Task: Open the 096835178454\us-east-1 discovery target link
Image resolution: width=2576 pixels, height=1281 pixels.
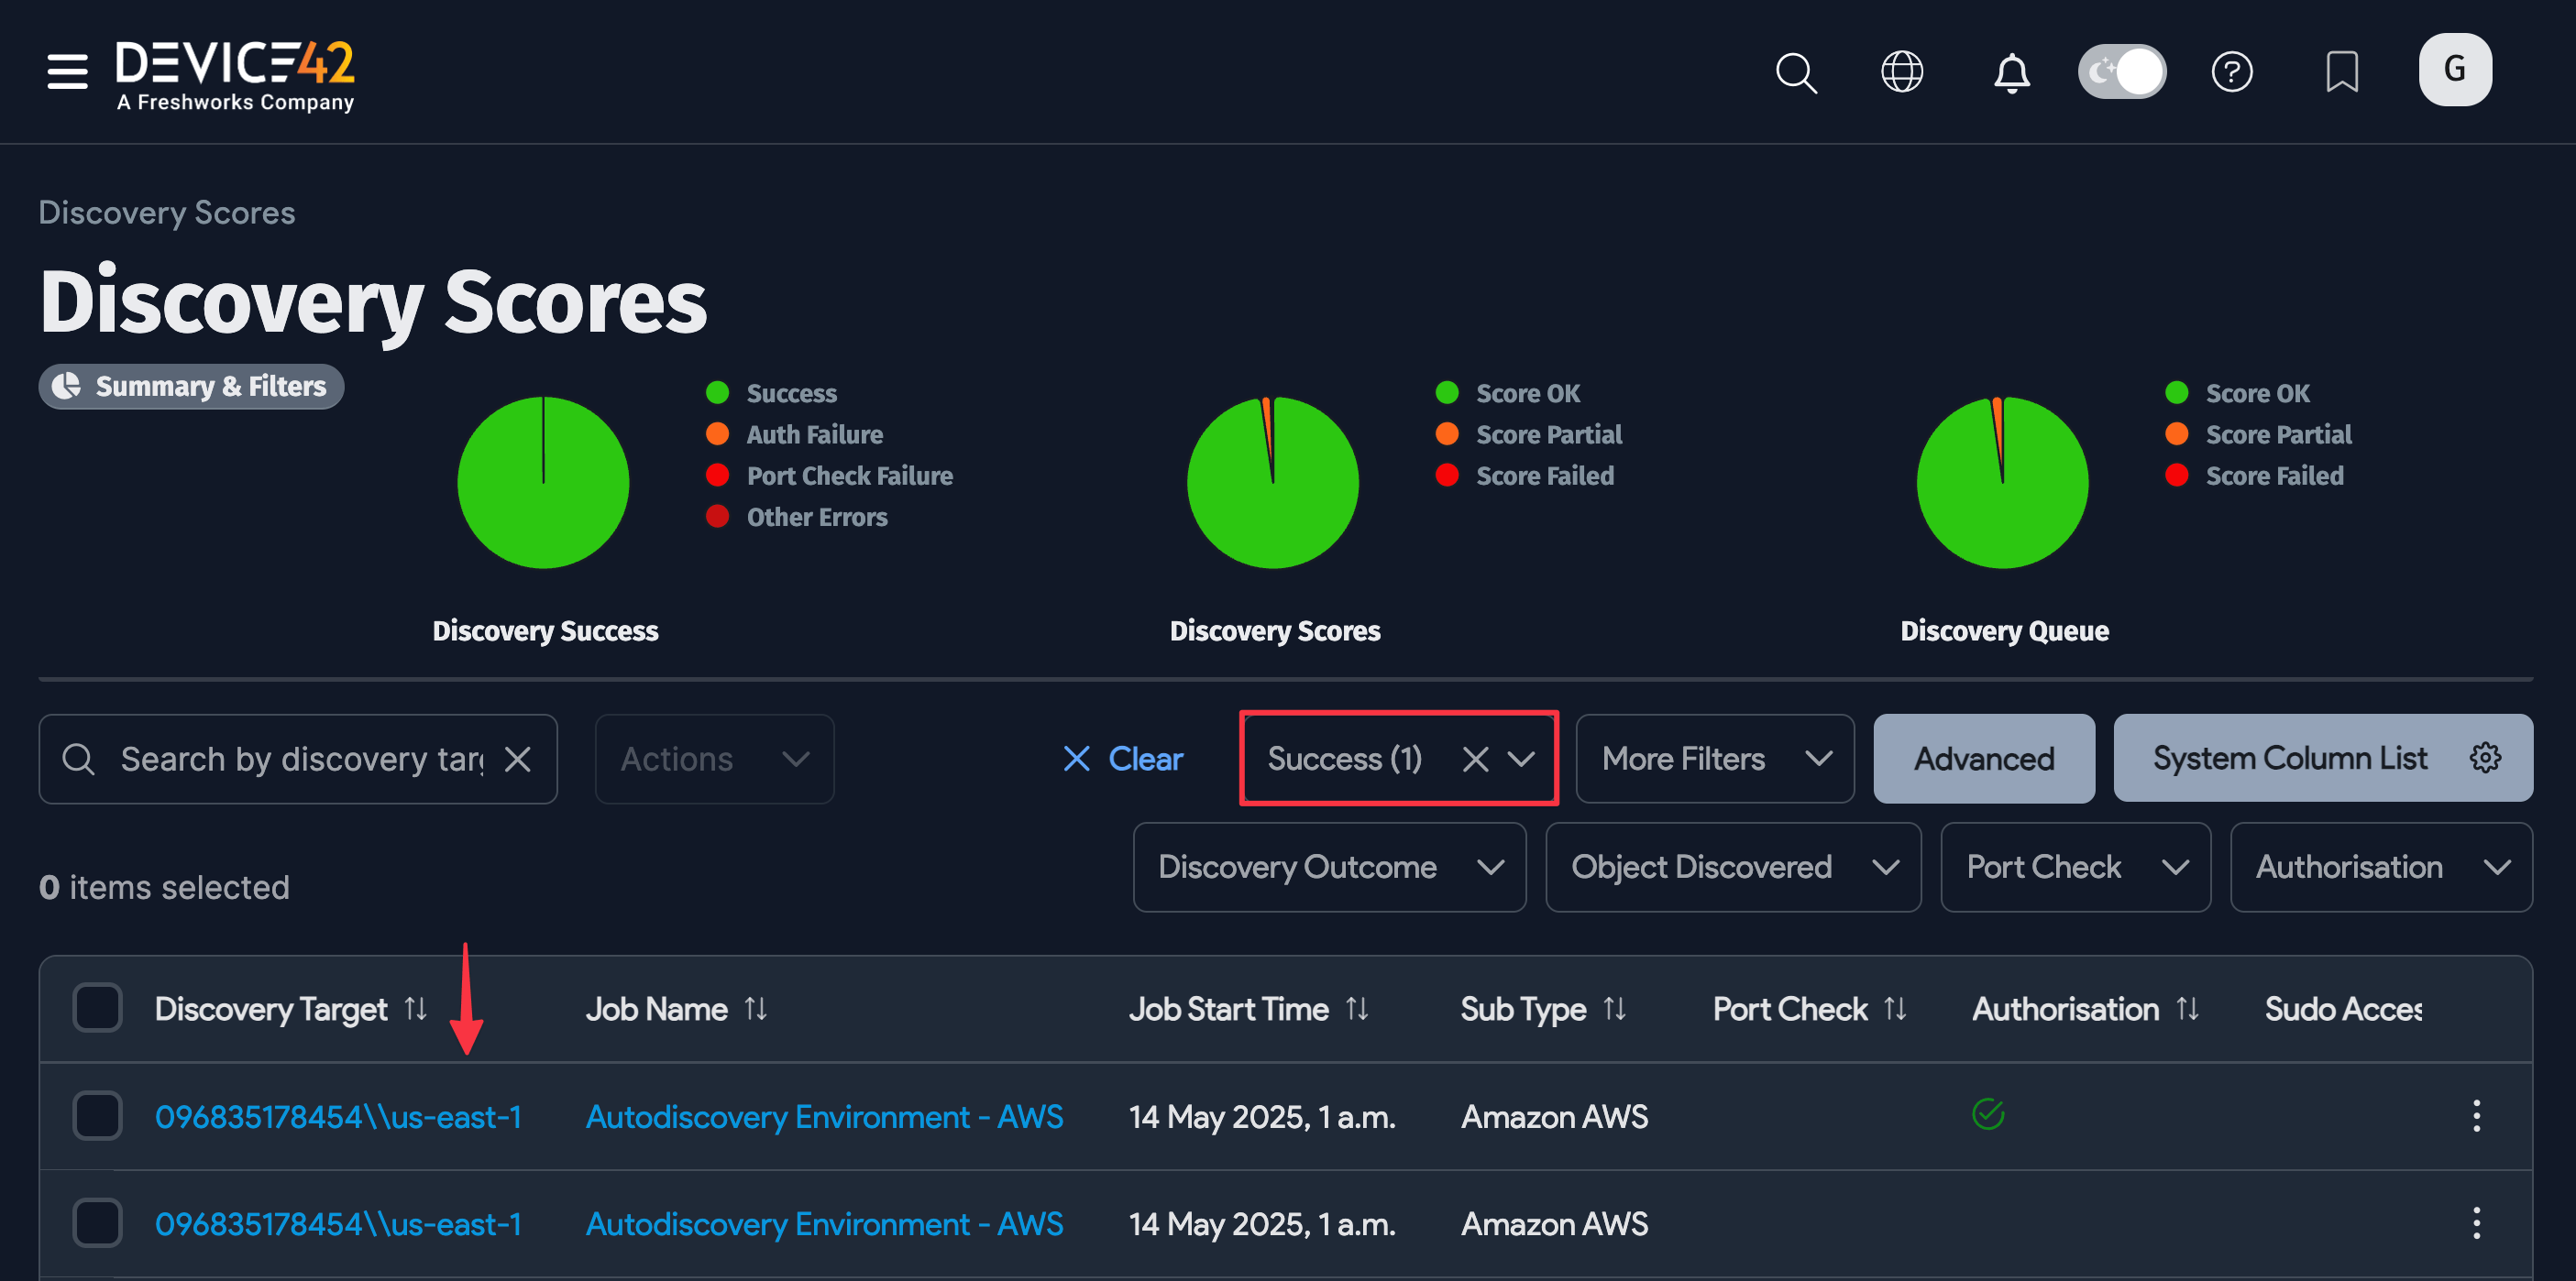Action: [338, 1116]
